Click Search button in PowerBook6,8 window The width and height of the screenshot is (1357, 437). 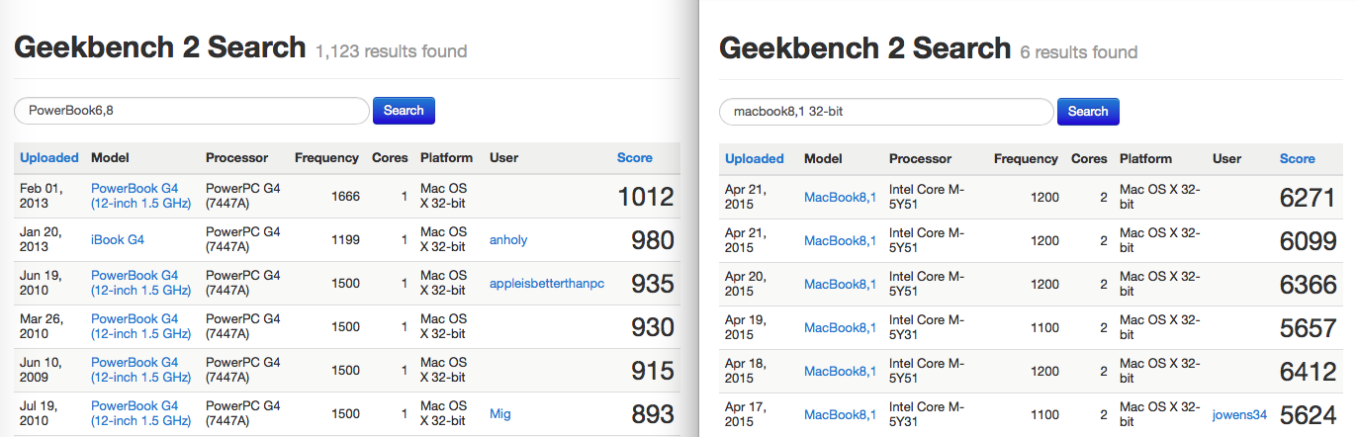[404, 111]
